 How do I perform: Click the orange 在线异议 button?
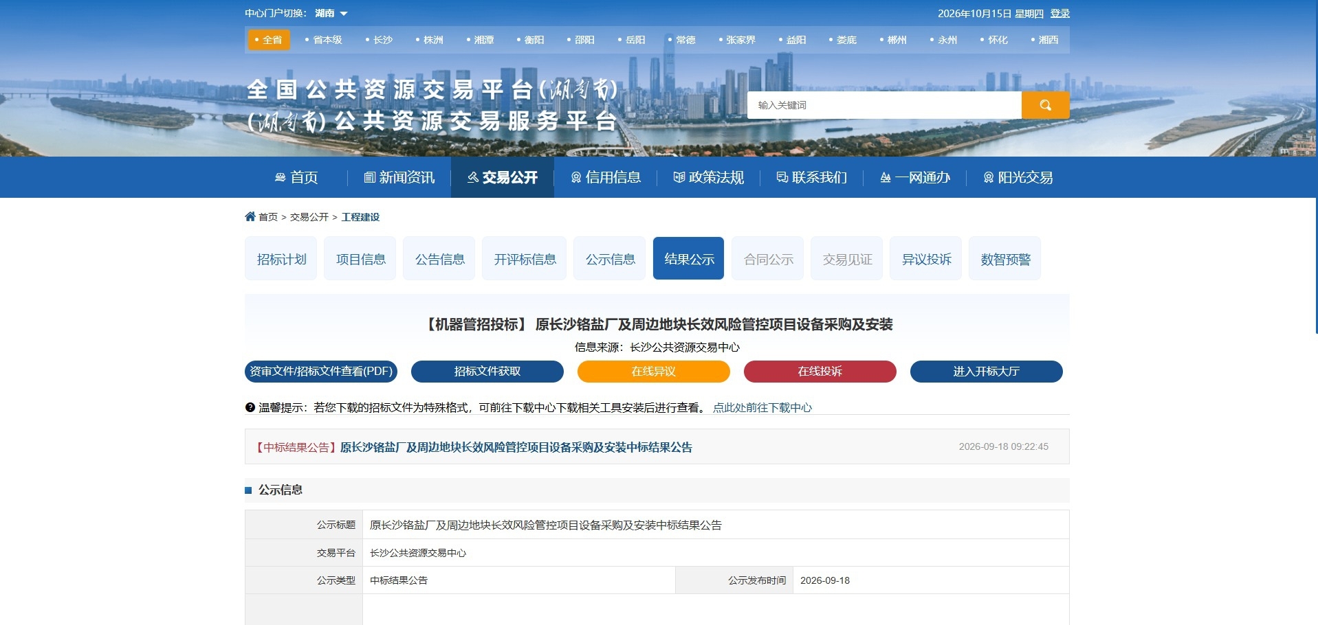654,372
